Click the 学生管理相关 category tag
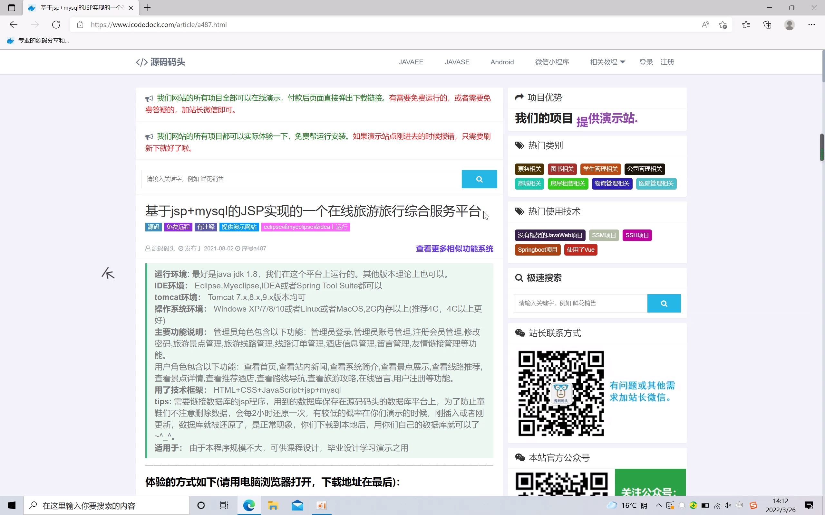Image resolution: width=825 pixels, height=515 pixels. pos(600,169)
